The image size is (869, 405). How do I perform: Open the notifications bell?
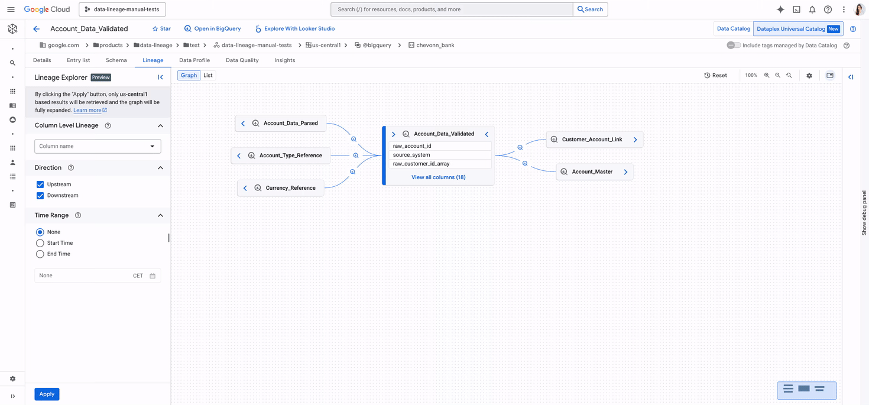tap(812, 9)
